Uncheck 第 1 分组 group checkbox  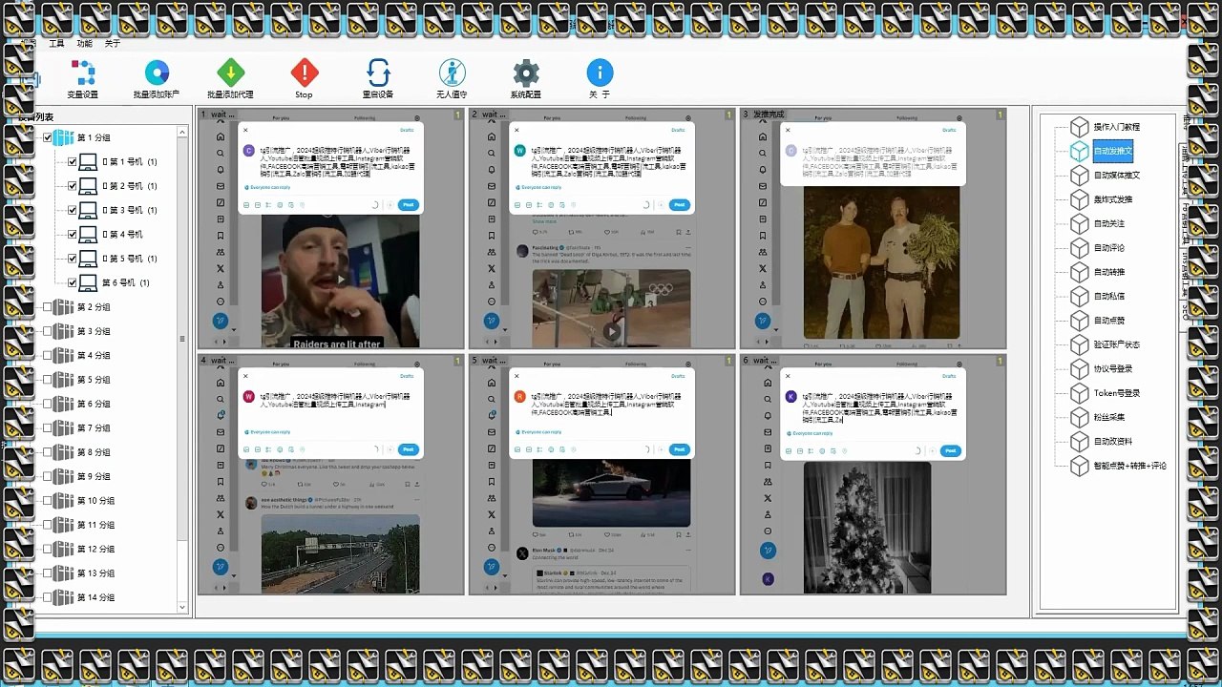click(x=48, y=137)
